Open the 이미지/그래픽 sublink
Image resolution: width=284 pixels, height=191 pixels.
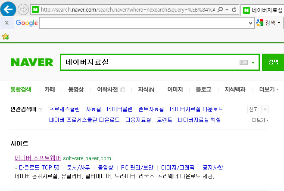[x=178, y=167]
